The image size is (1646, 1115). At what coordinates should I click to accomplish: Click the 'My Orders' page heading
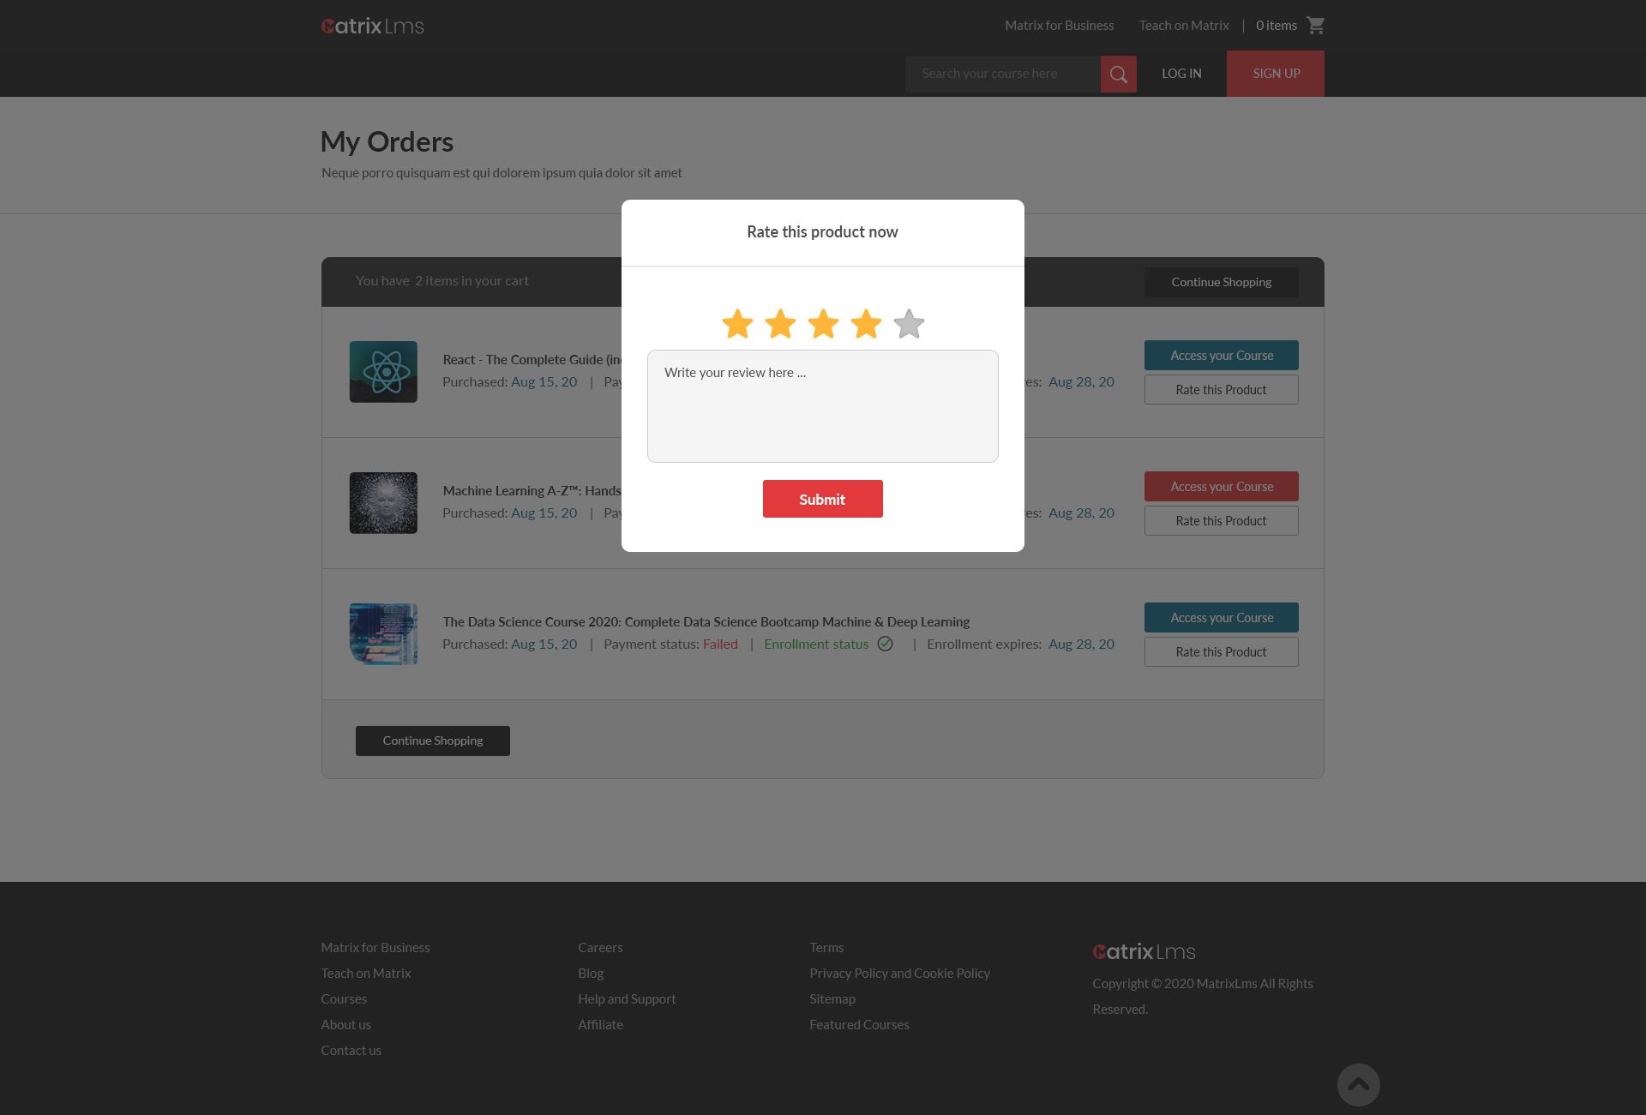tap(387, 141)
